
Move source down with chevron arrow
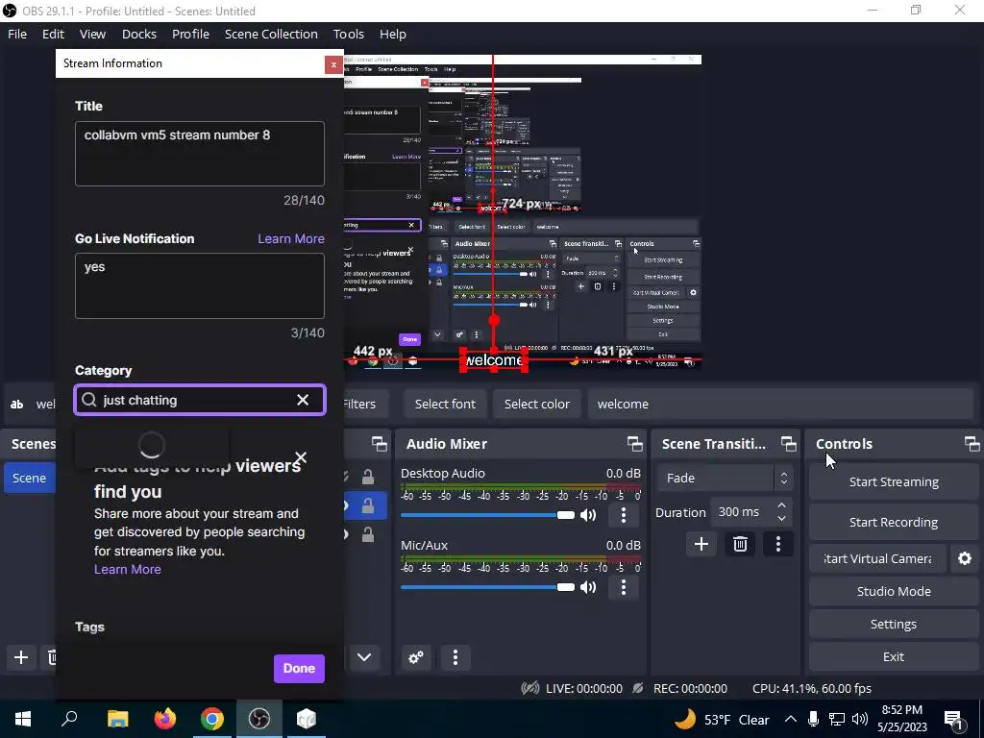[364, 657]
